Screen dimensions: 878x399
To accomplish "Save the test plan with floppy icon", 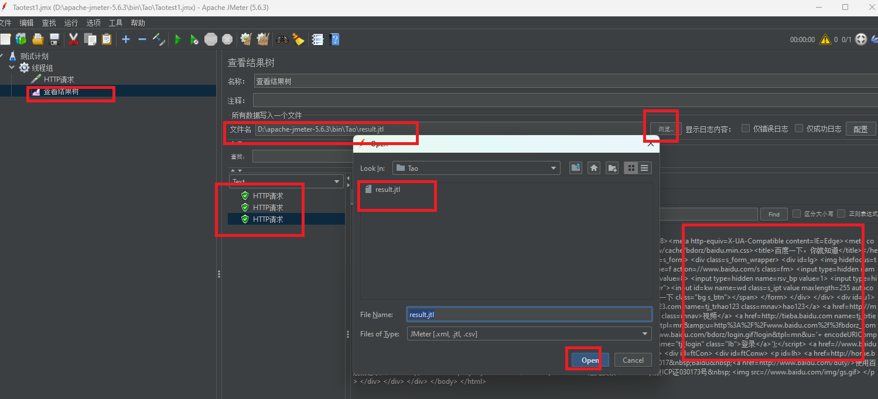I will (x=54, y=39).
